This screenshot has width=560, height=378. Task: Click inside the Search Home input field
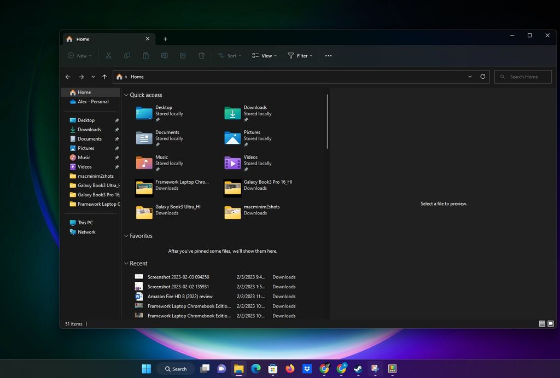522,77
